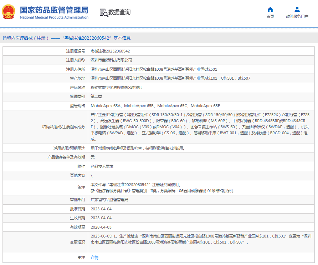318x265 pixels.
Task: Click the registrant address ending C栋501
Action: (x=154, y=69)
